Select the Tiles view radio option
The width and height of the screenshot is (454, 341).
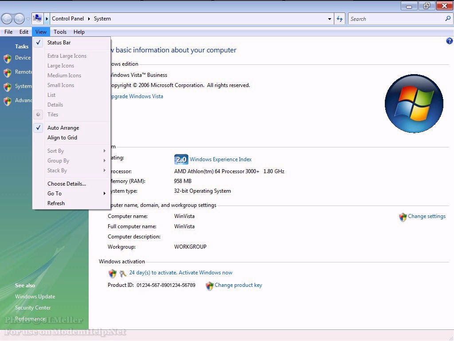(x=71, y=115)
